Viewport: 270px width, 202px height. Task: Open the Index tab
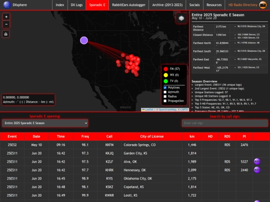60,5
